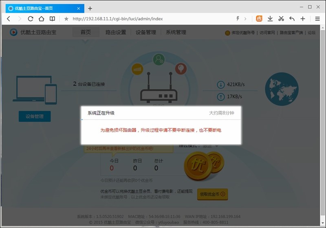Screen dimensions: 326x228
Task: Click the lightning speed mode icon
Action: [238, 19]
